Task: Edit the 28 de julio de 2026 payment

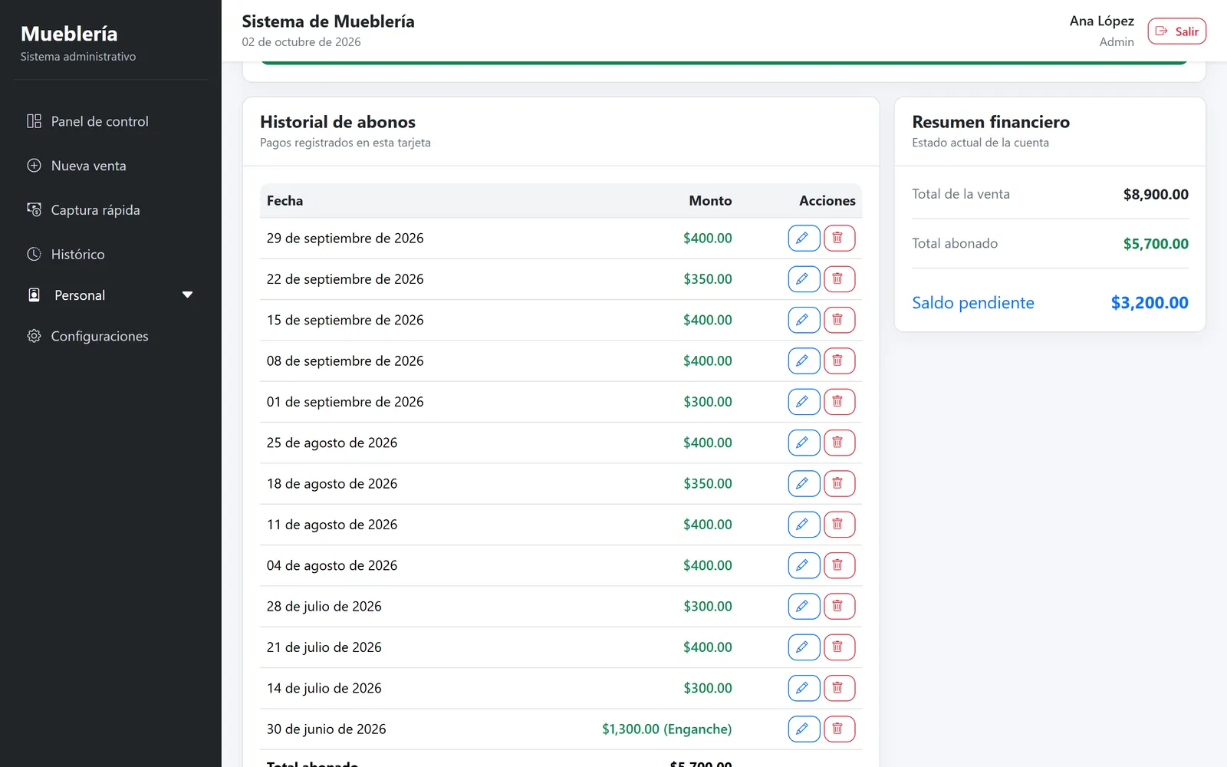Action: pyautogui.click(x=804, y=607)
